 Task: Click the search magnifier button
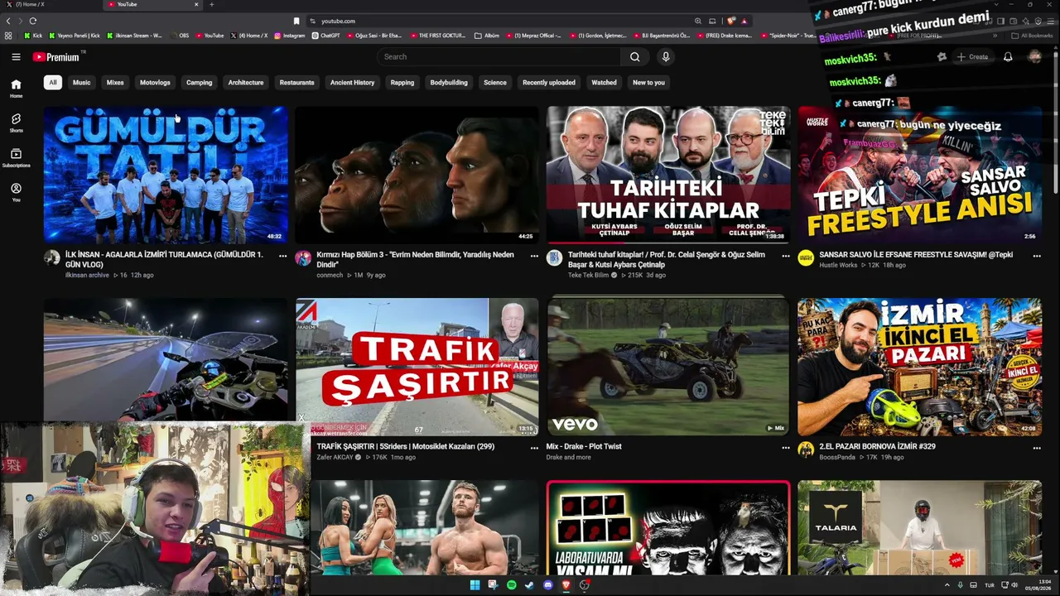(x=634, y=56)
